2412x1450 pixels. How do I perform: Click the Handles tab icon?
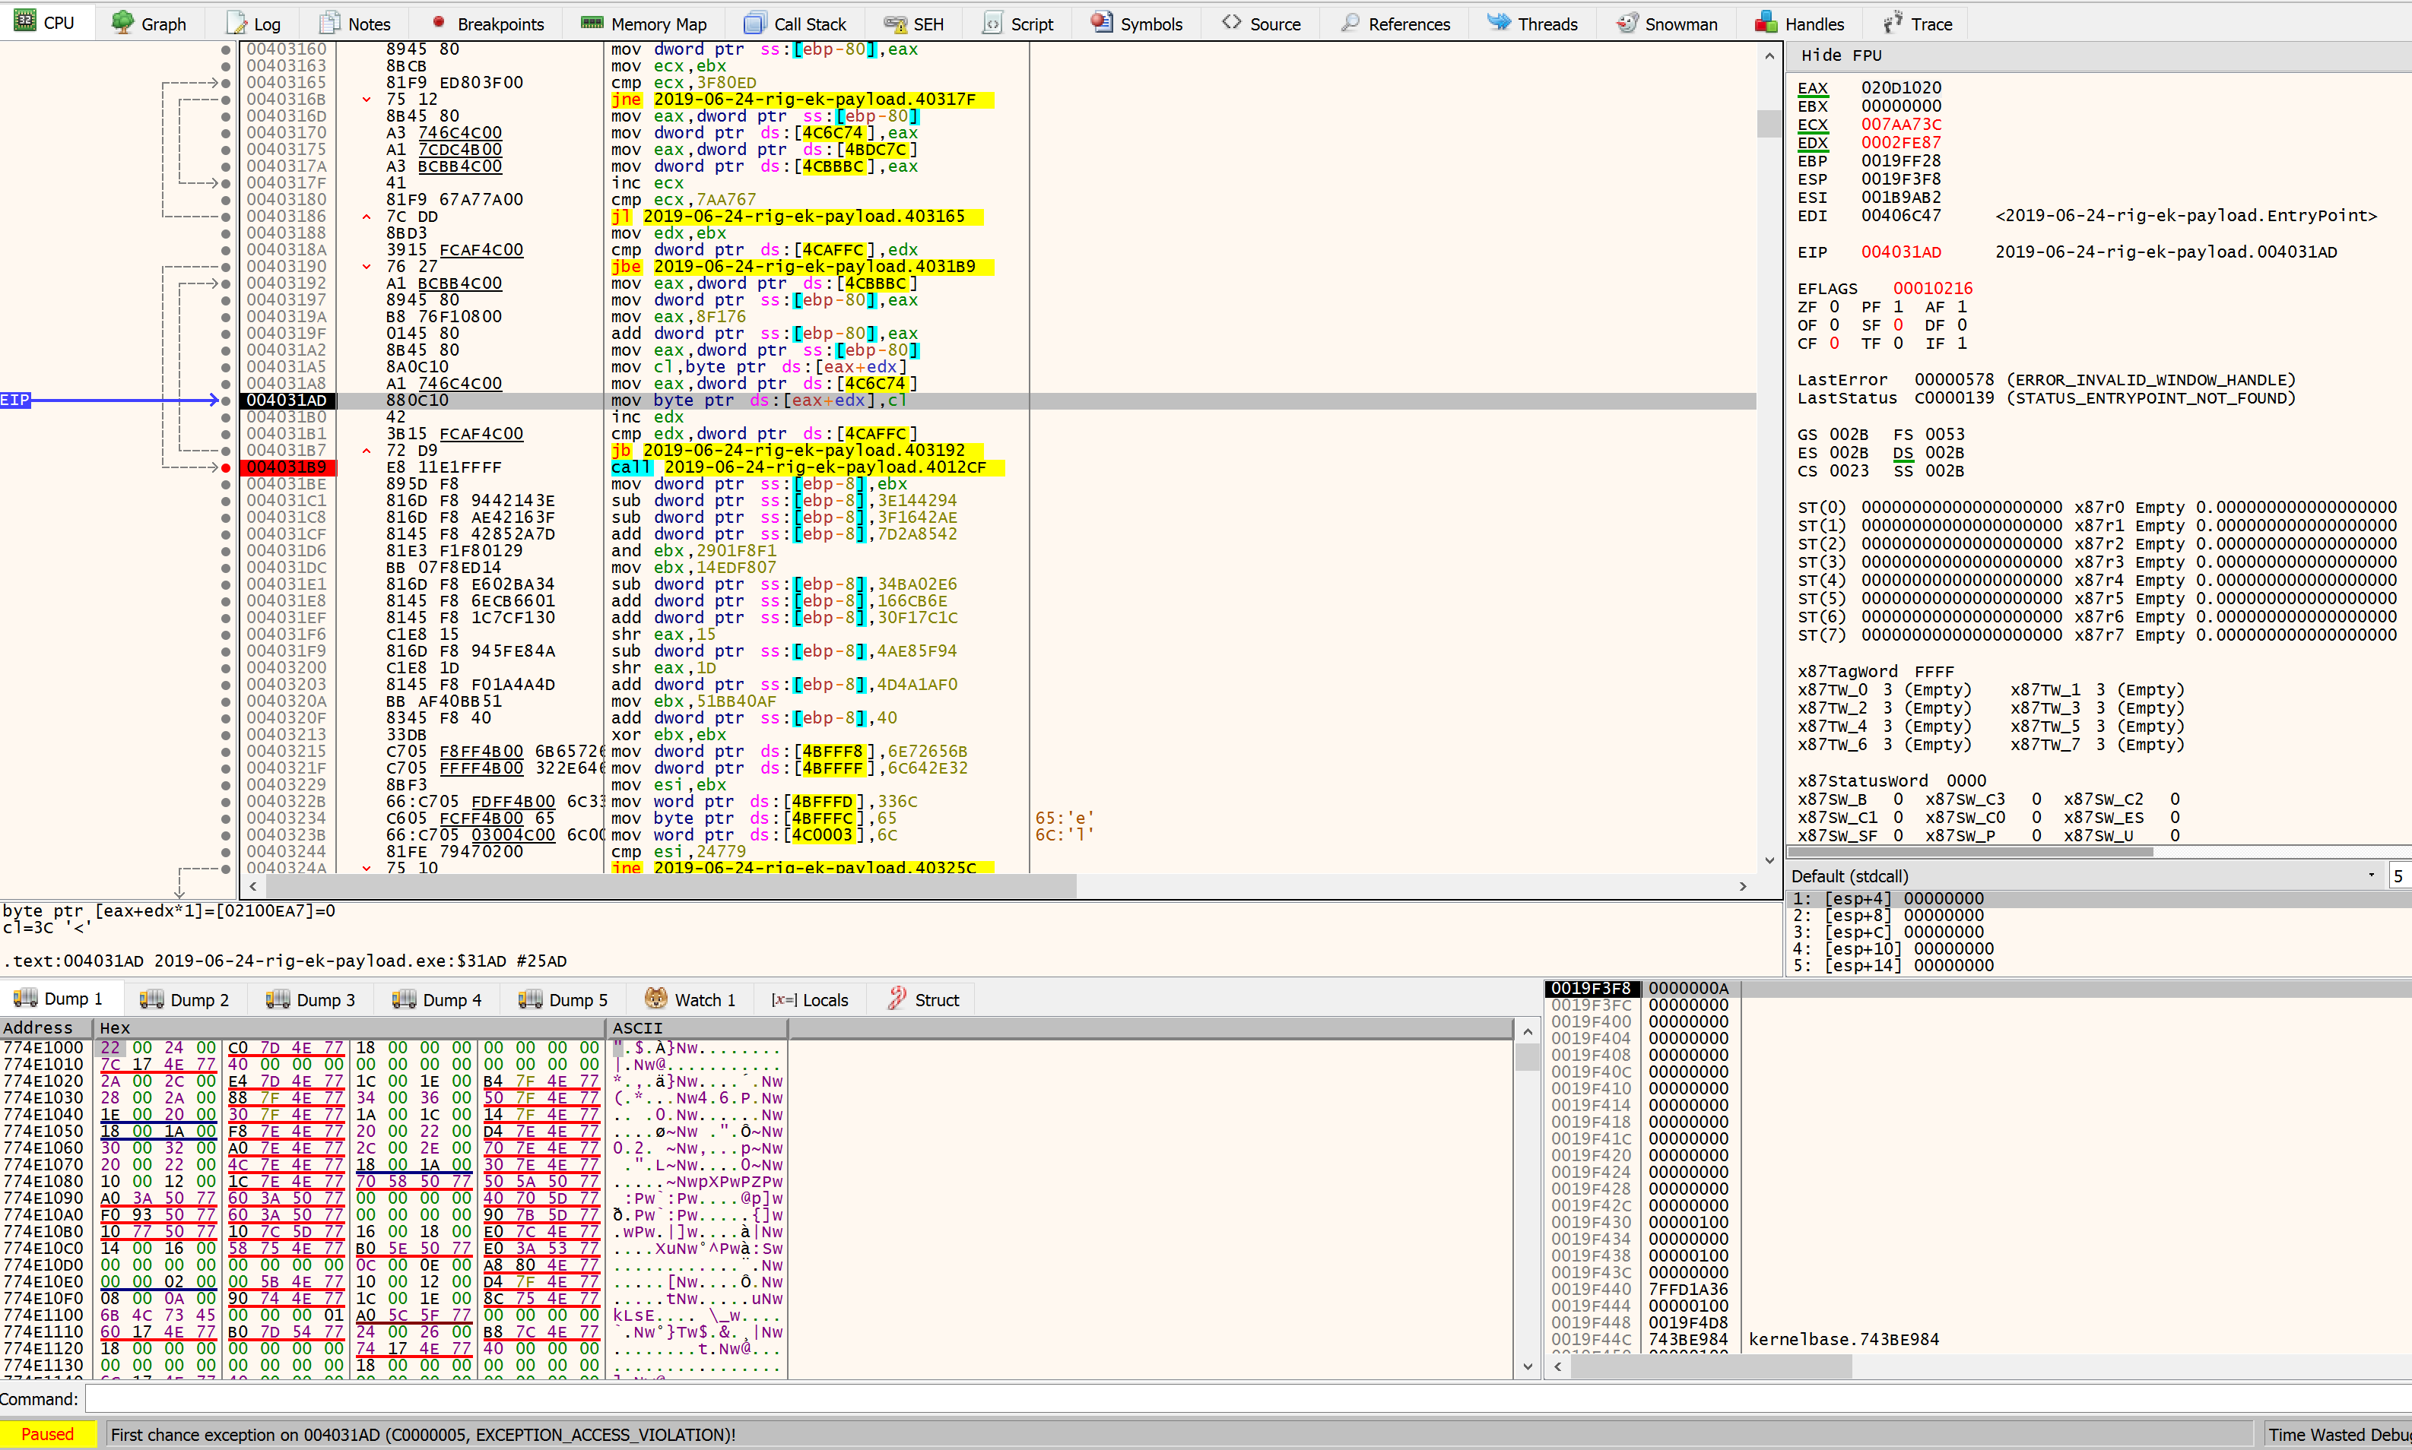pyautogui.click(x=1766, y=23)
